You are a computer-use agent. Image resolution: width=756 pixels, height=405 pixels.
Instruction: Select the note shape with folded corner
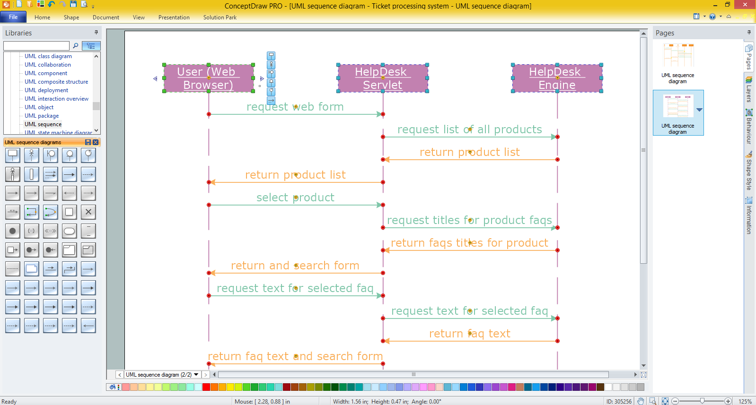tap(32, 269)
